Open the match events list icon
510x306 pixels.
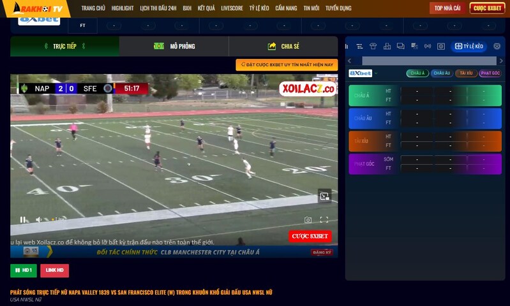click(359, 47)
